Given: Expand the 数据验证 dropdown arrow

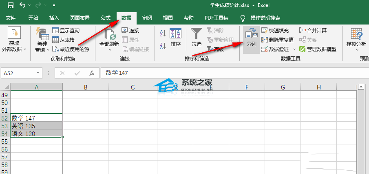Looking at the screenshot, I should pyautogui.click(x=294, y=49).
